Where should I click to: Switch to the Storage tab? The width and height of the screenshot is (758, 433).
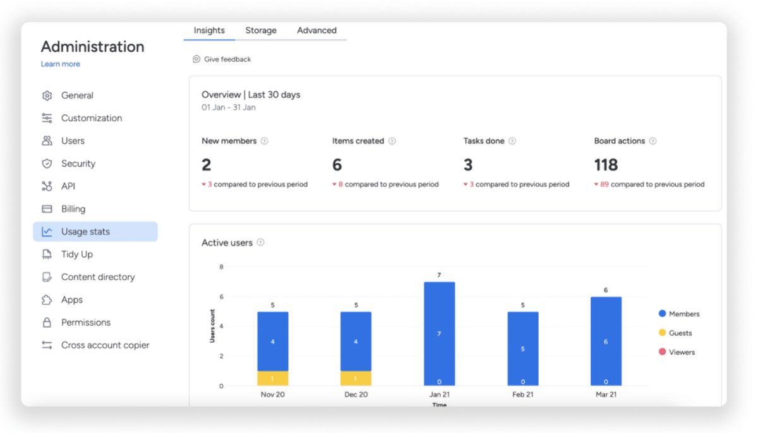click(x=261, y=30)
